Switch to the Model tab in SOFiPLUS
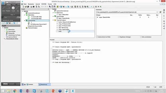This screenshot has width=166, height=93. click(x=5, y=84)
